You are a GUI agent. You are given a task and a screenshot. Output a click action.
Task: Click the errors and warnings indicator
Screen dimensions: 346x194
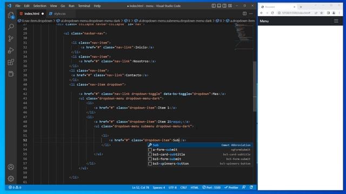tap(15, 188)
